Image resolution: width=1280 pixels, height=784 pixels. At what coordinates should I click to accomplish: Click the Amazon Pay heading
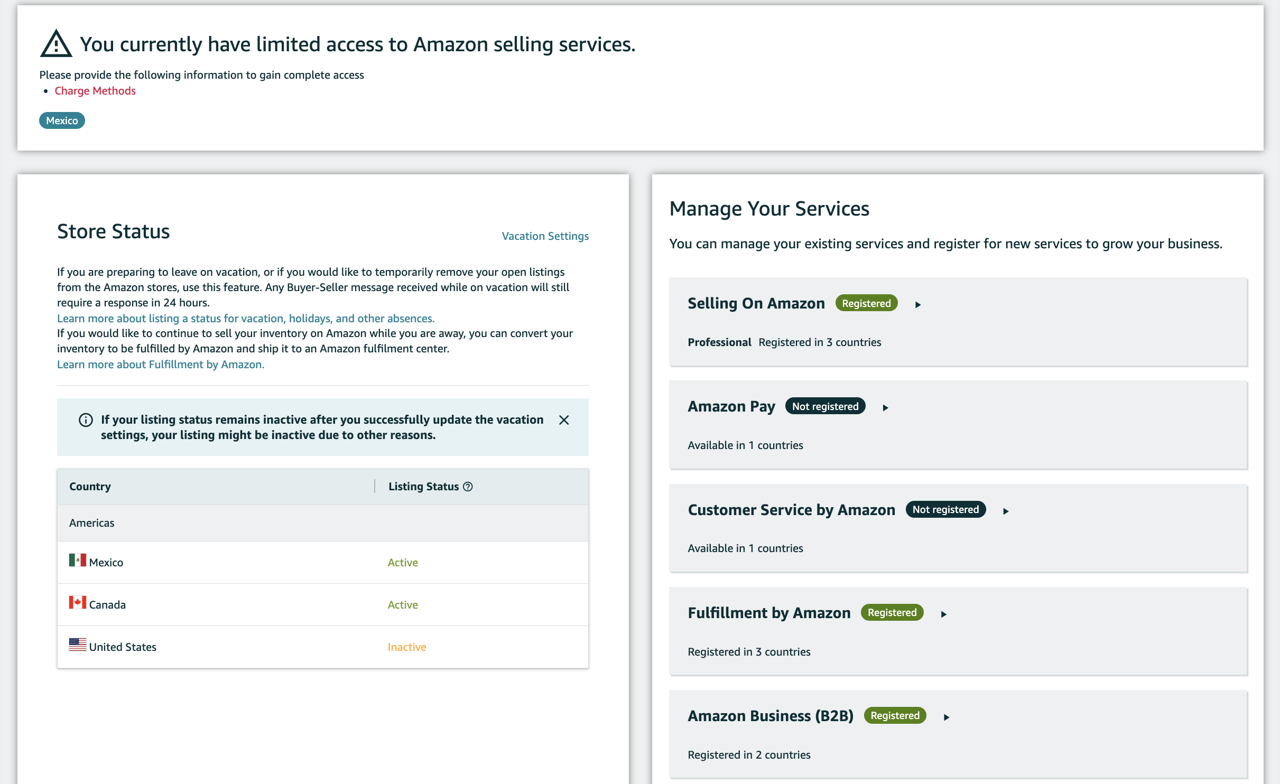[731, 406]
